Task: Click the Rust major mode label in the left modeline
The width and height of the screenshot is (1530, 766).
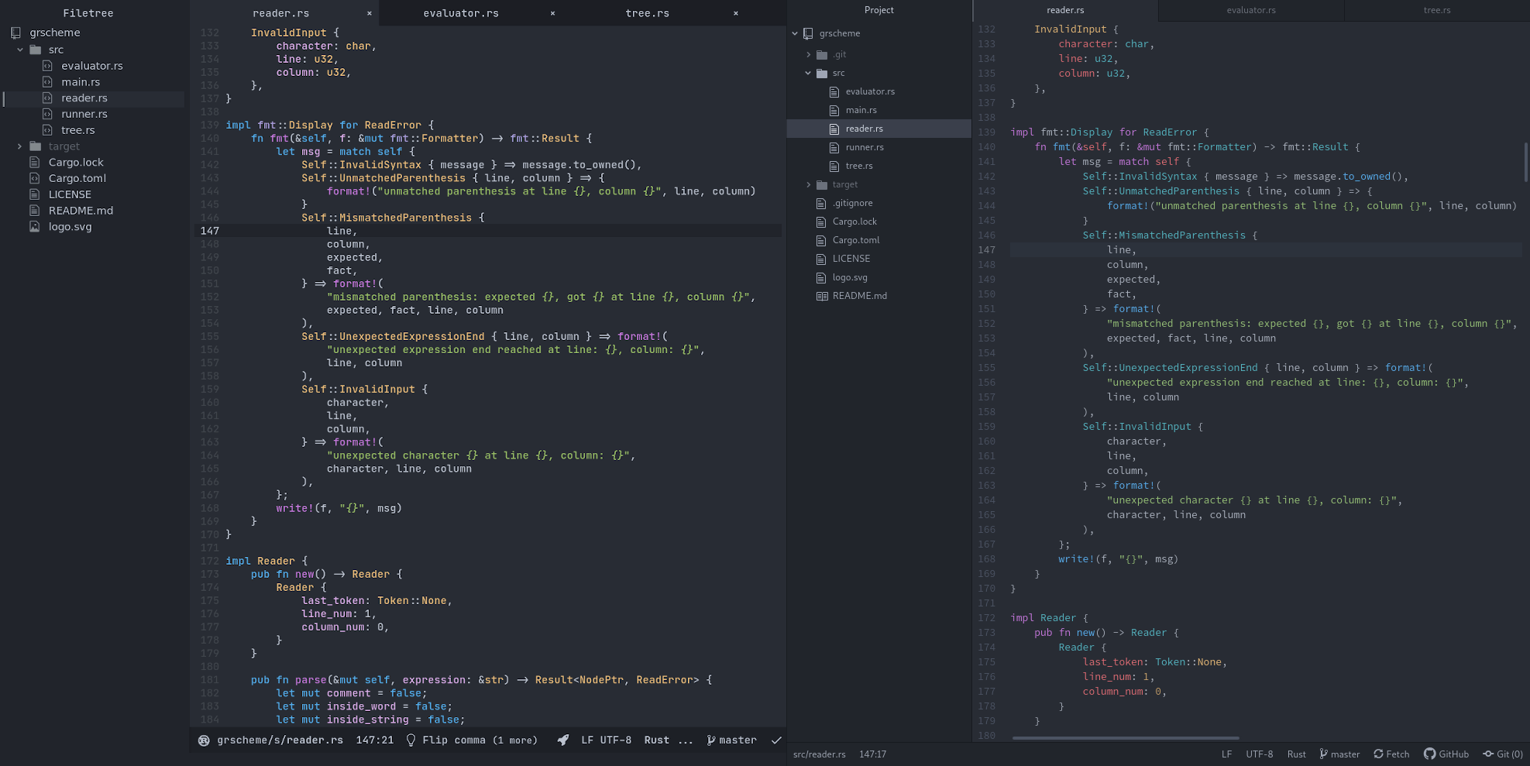Action: 657,740
